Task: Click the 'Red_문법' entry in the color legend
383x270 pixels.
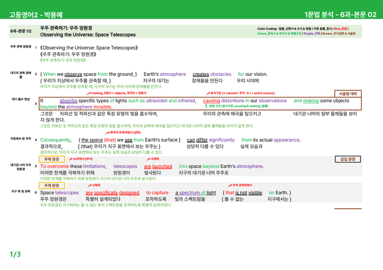Action: [341, 29]
